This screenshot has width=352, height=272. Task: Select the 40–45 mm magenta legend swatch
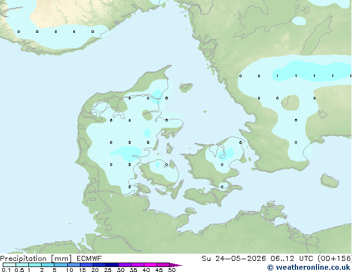coord(150,265)
